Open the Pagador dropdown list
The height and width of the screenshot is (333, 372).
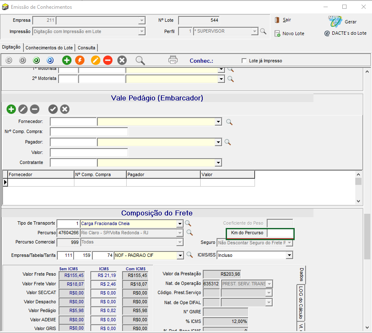(218, 142)
